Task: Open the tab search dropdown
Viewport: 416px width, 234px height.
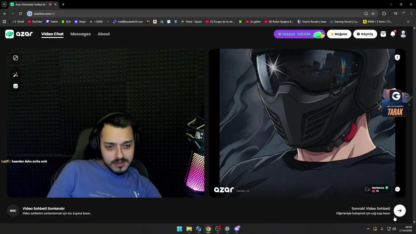Action: 4,5
